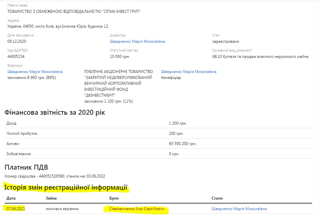Click the зареєстровано status text
This screenshot has width=321, height=215.
(x=226, y=41)
